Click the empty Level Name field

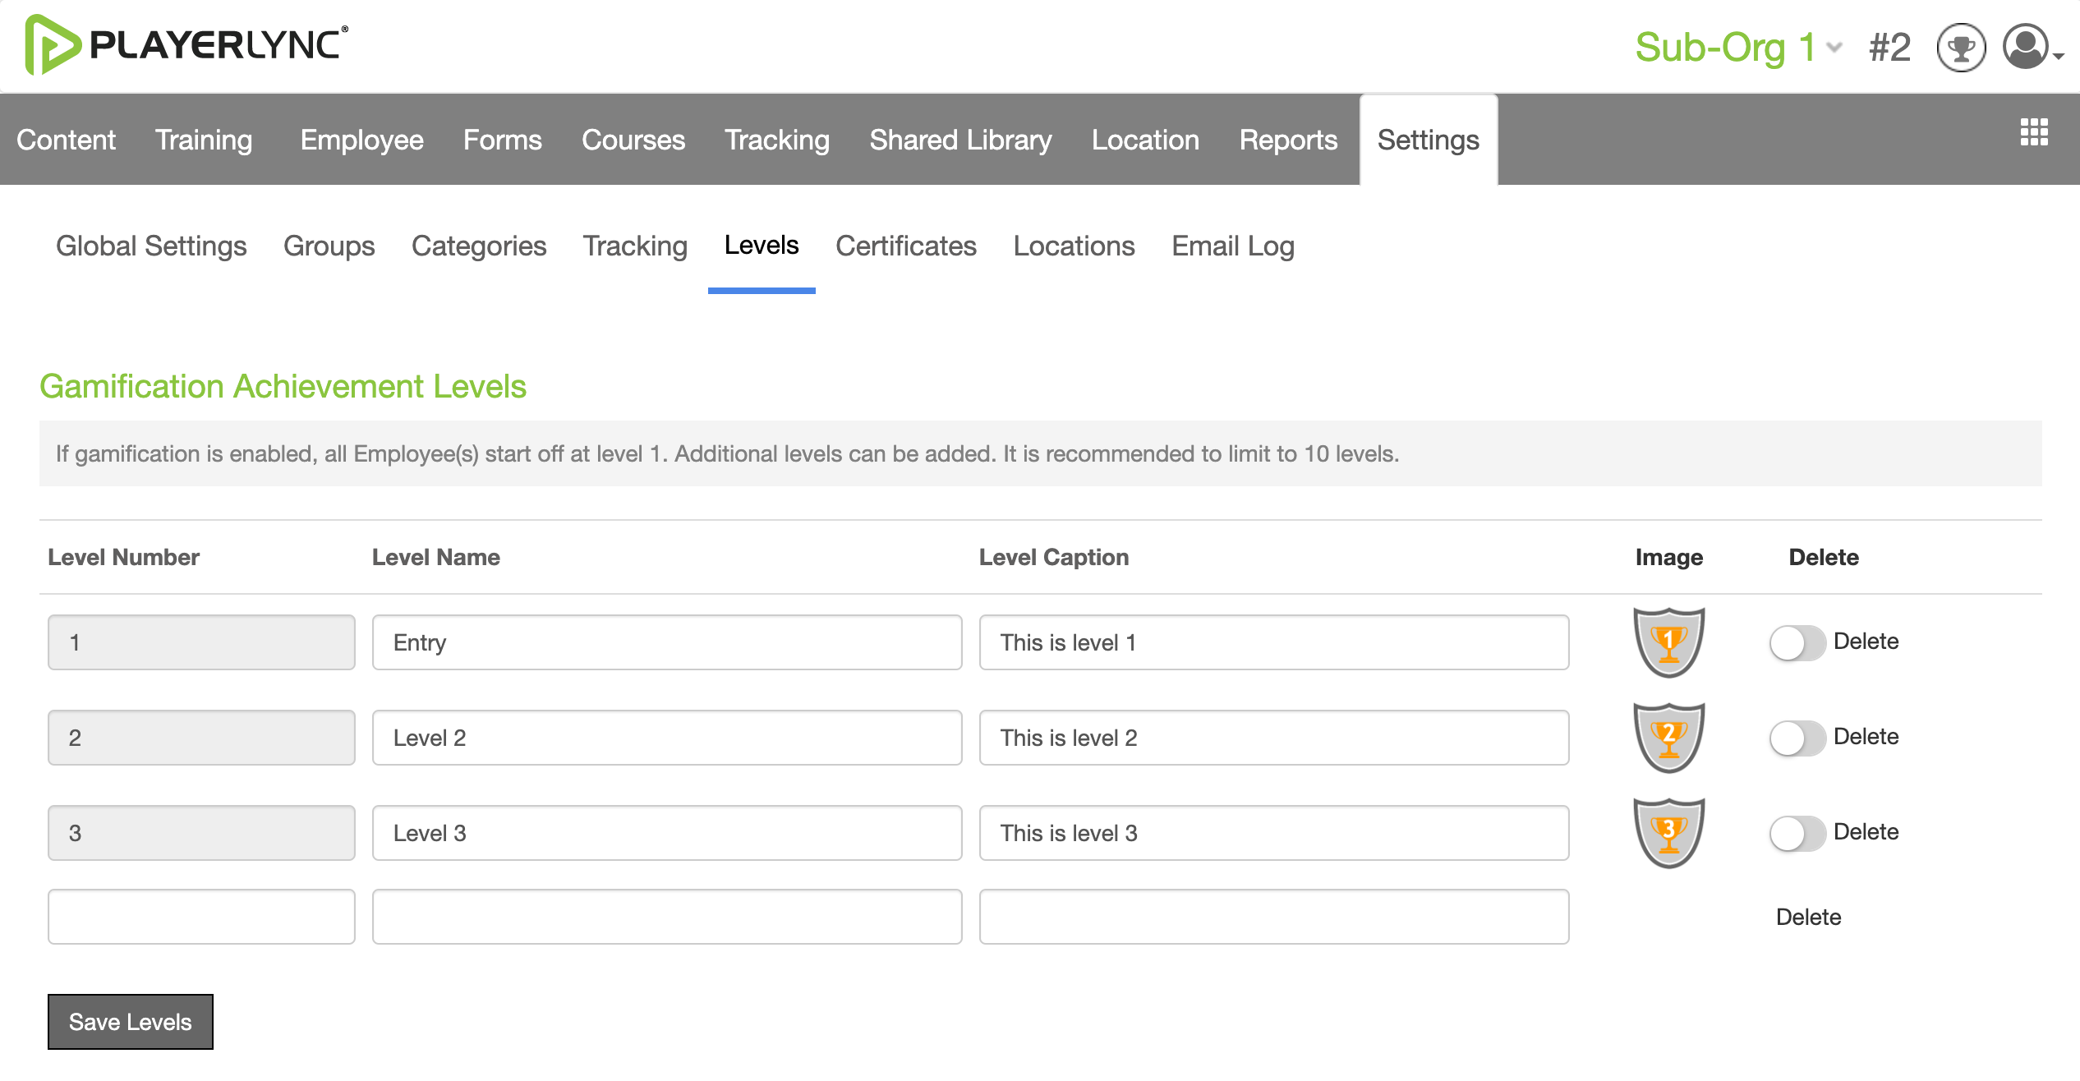[667, 917]
